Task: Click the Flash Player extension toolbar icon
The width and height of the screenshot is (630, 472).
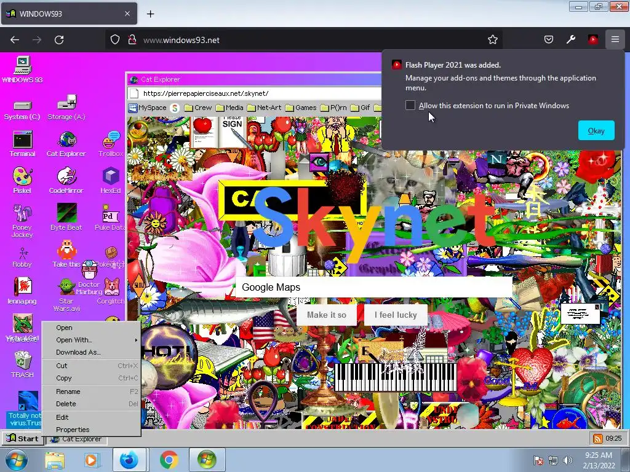Action: pyautogui.click(x=593, y=40)
